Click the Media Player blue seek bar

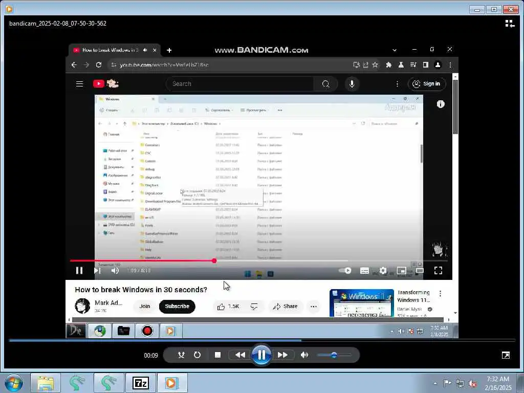(x=263, y=340)
